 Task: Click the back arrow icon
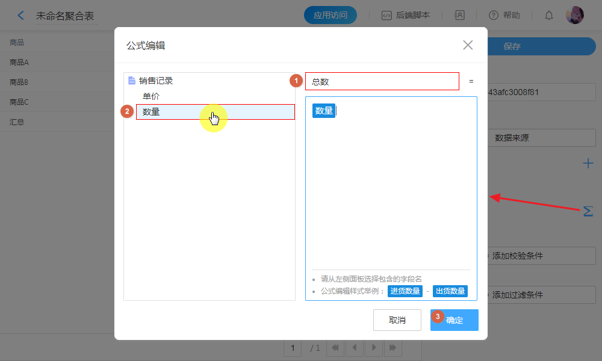coord(21,16)
